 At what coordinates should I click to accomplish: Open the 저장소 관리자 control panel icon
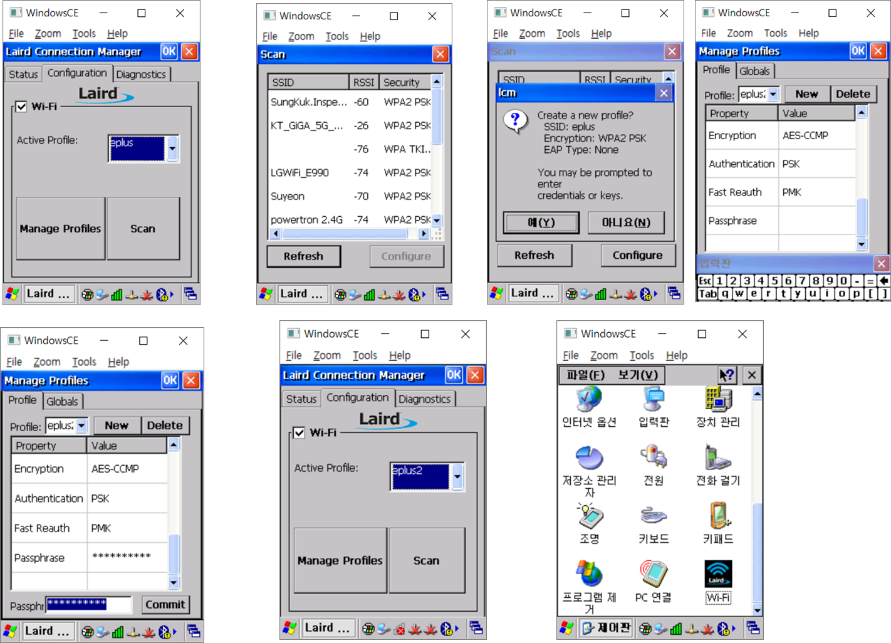click(x=589, y=470)
